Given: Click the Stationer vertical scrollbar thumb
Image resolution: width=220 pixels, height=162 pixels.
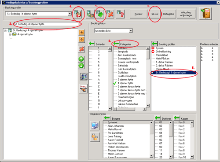Looking at the screenshot, I should pyautogui.click(x=170, y=130).
